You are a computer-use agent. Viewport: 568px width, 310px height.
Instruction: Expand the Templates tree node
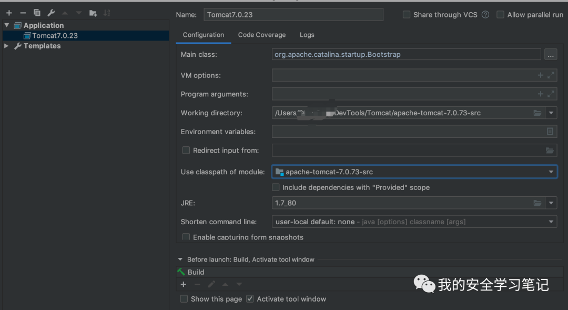(x=6, y=46)
